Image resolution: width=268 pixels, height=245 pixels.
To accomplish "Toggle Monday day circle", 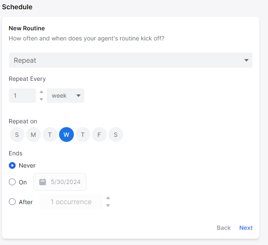I will (33, 135).
